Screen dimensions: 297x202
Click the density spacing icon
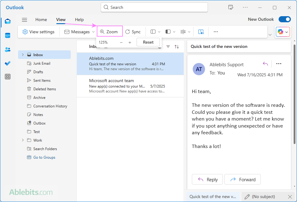pos(183,32)
